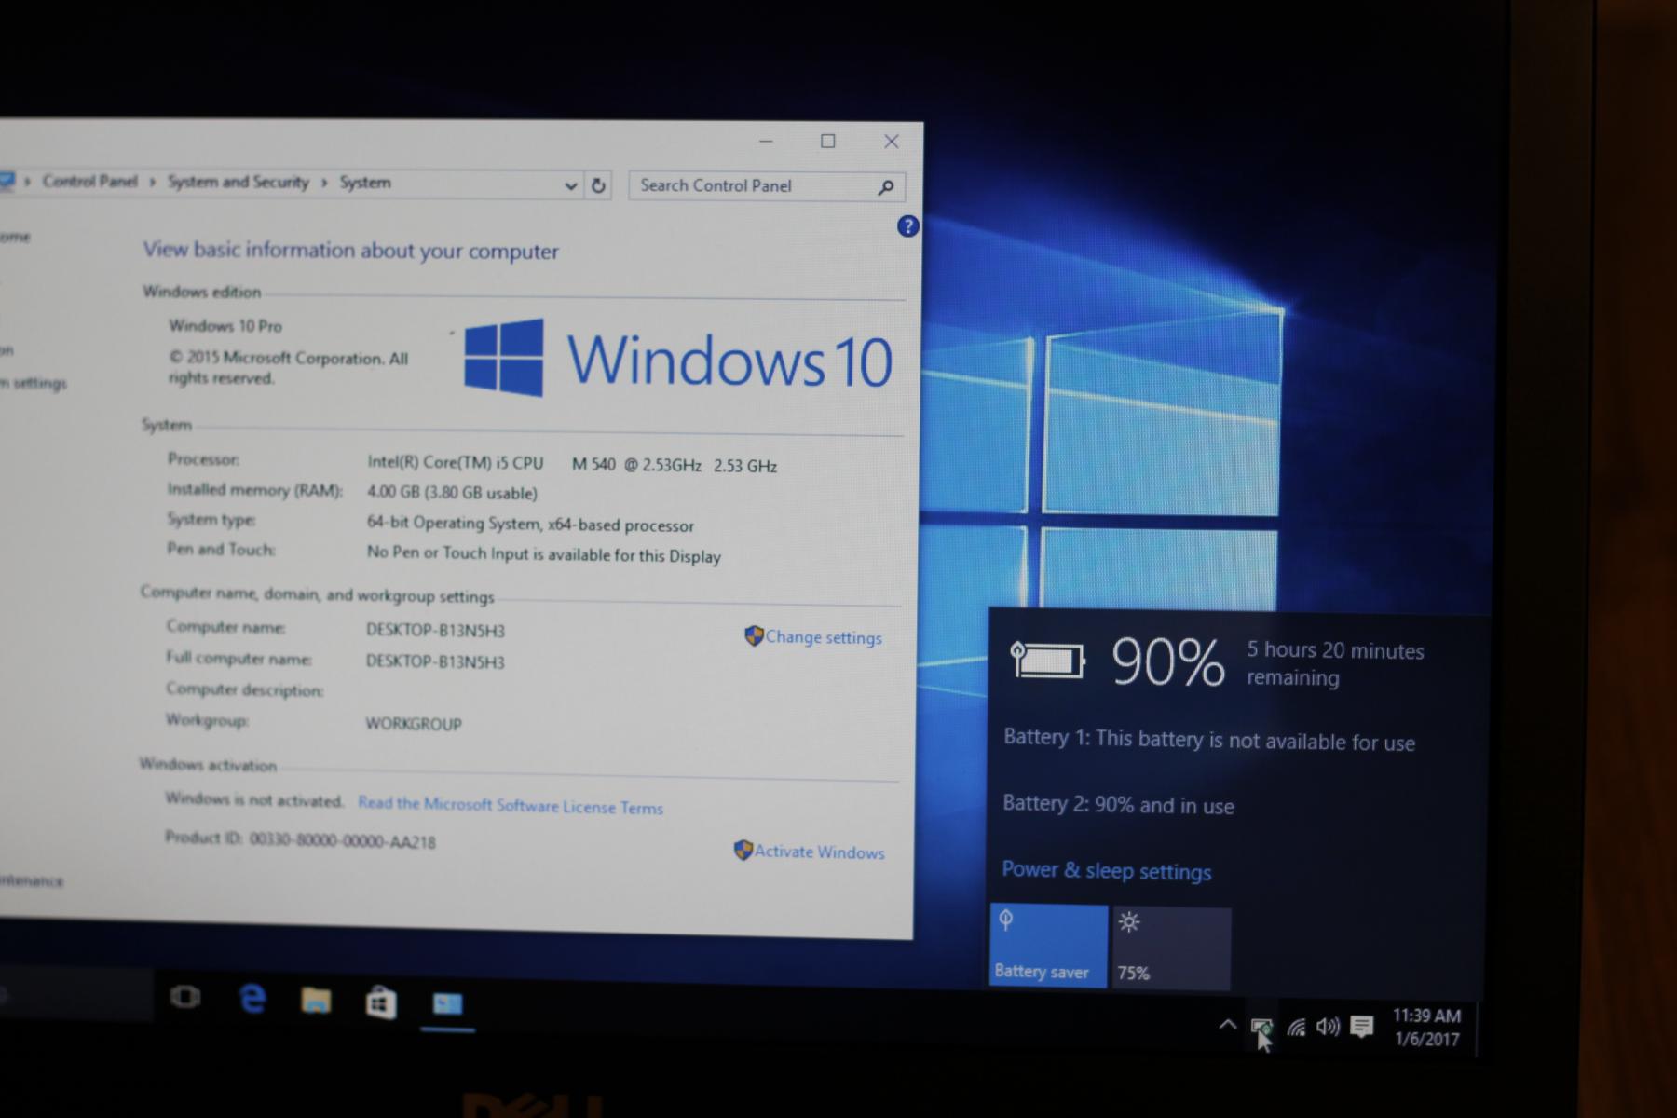Viewport: 1677px width, 1118px height.
Task: Toggle the Battery saver tile
Action: 1048,945
